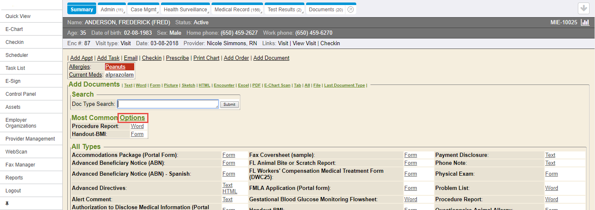Image resolution: width=595 pixels, height=210 pixels.
Task: Open HTML link for Advanced Directives
Action: pyautogui.click(x=230, y=192)
